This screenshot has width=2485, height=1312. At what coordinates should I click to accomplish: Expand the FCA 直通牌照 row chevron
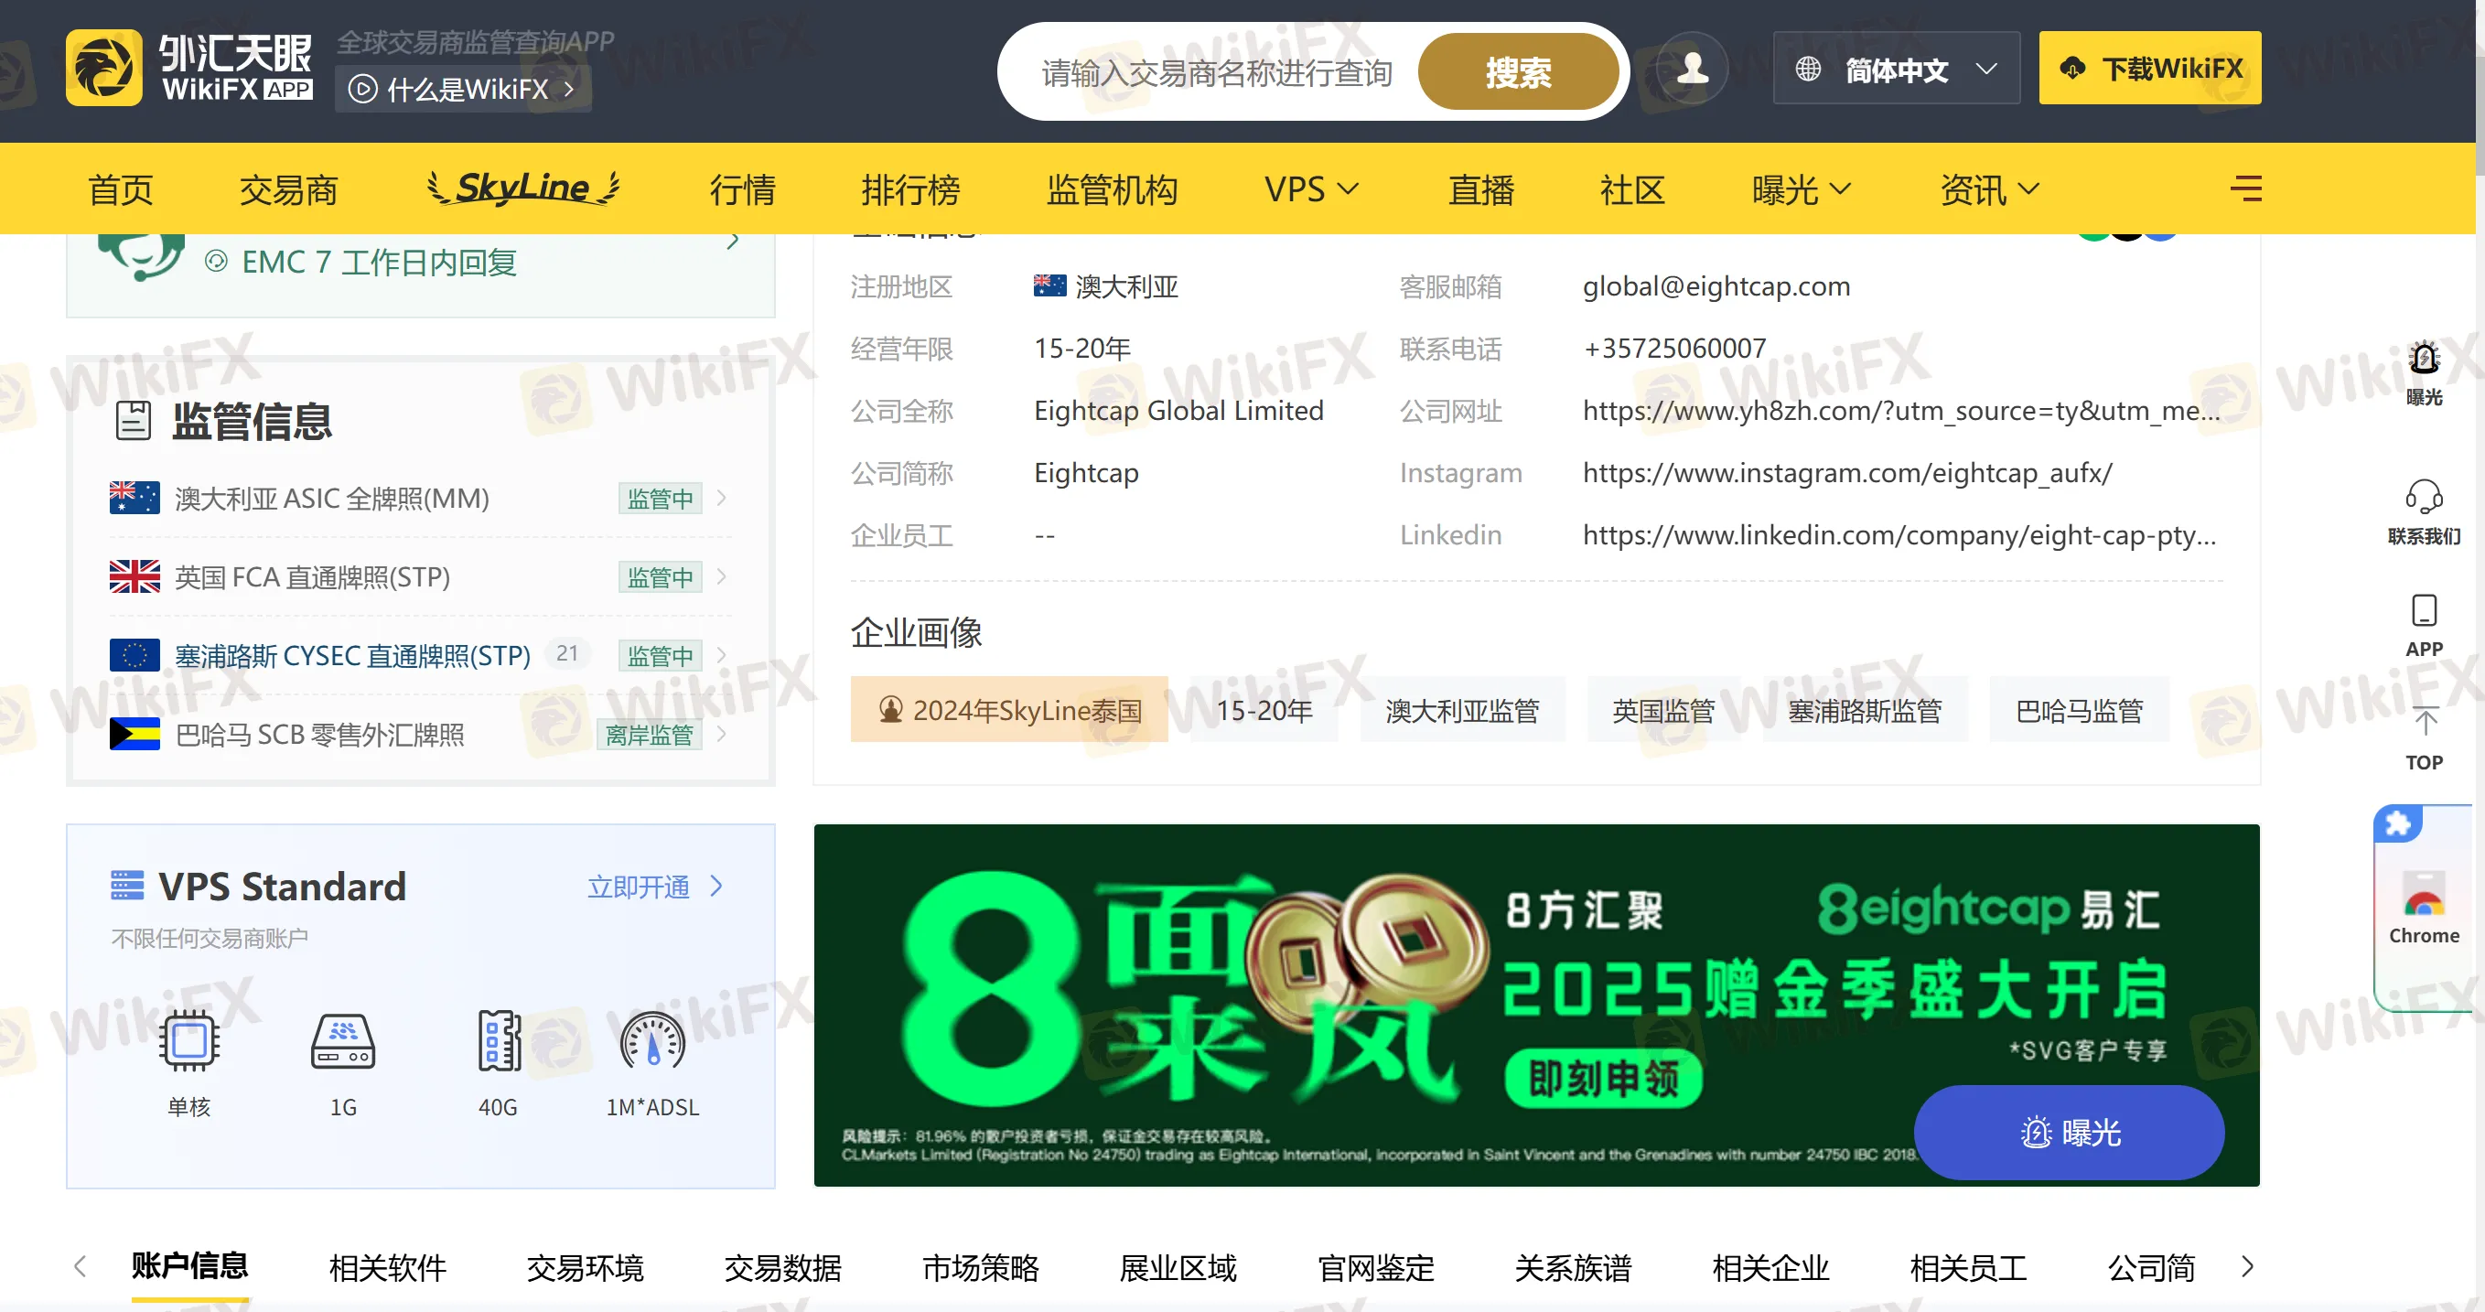tap(721, 577)
